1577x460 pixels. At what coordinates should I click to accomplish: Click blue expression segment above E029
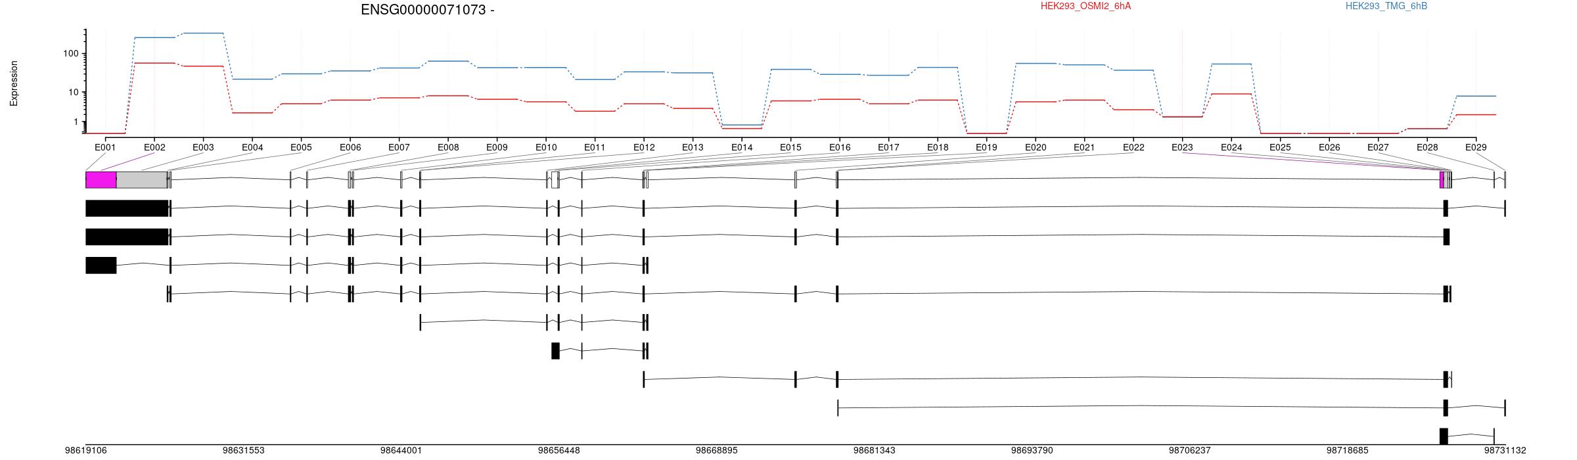(1476, 96)
